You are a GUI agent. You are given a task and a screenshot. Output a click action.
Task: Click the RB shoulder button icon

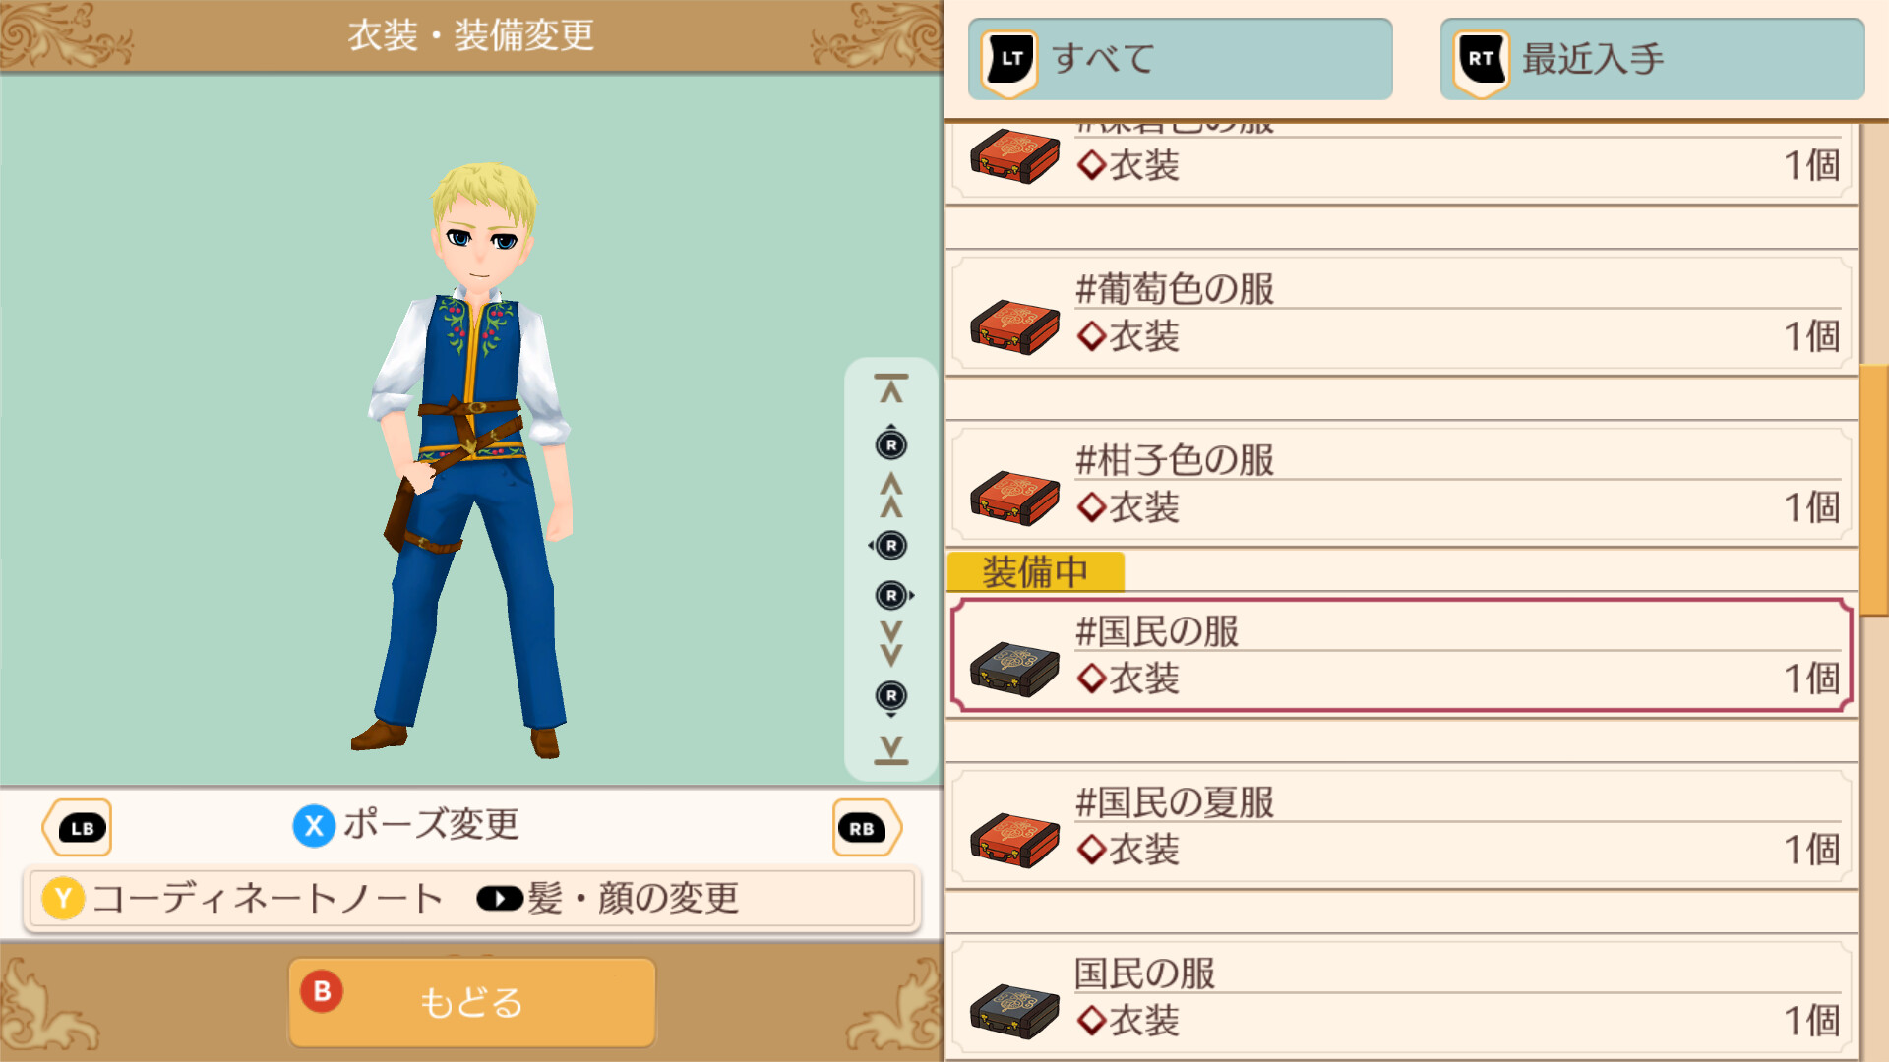click(x=866, y=828)
